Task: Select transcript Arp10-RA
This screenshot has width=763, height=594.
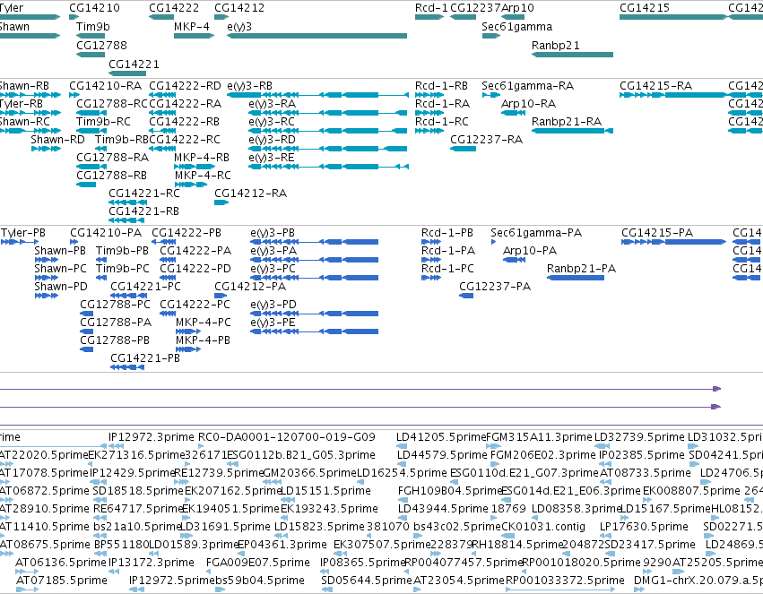Action: (513, 113)
